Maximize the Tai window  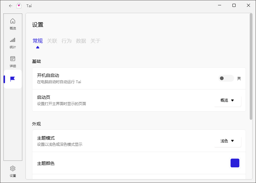point(234,5)
